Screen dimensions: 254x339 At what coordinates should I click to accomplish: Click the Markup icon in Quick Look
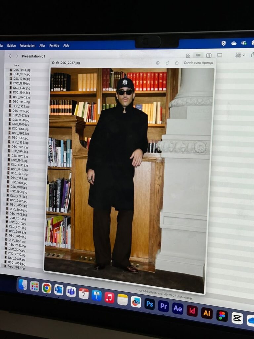point(158,63)
